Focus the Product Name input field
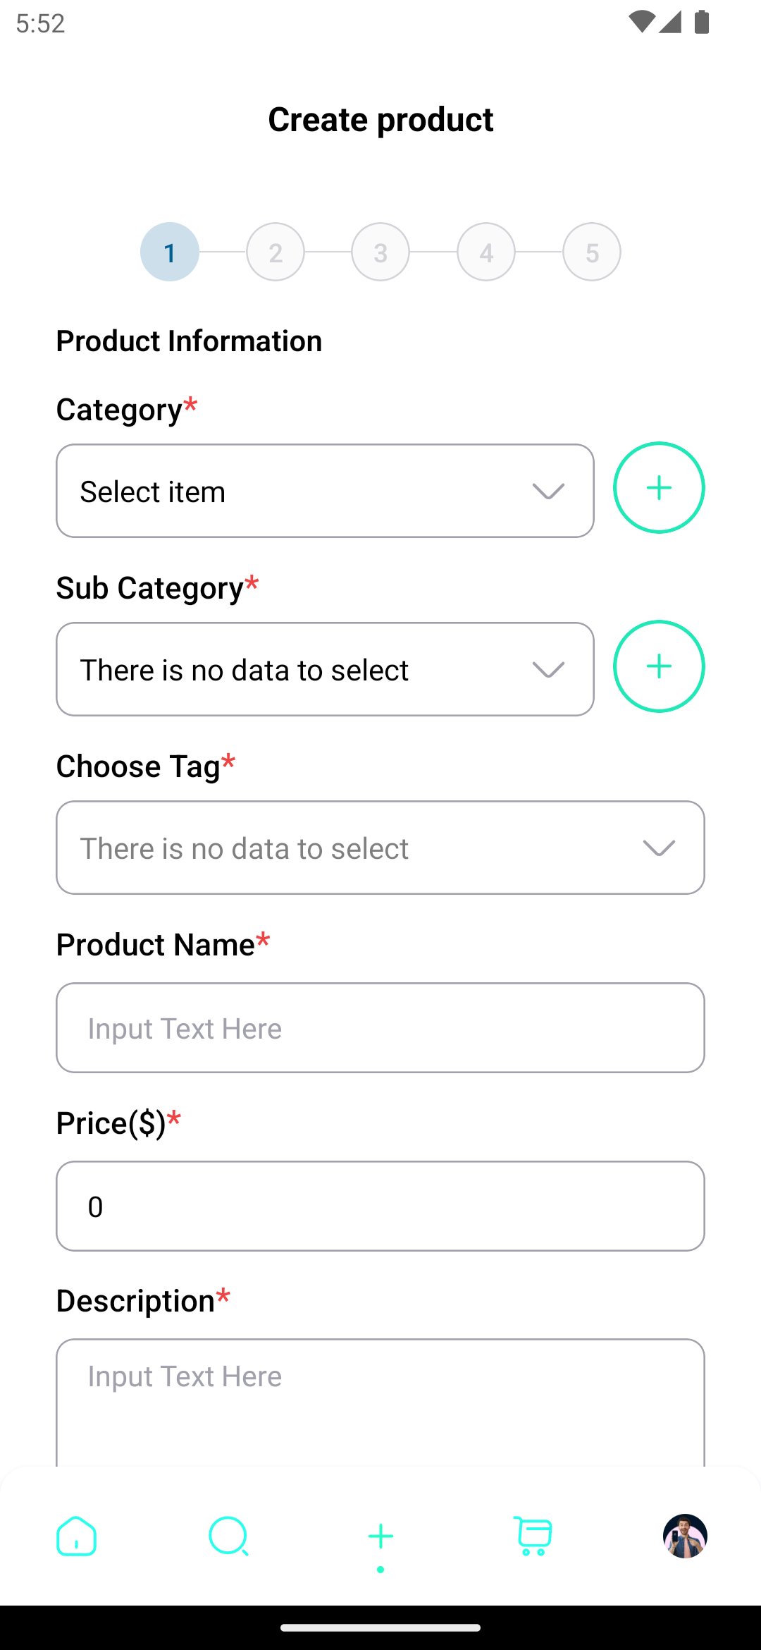 tap(380, 1028)
